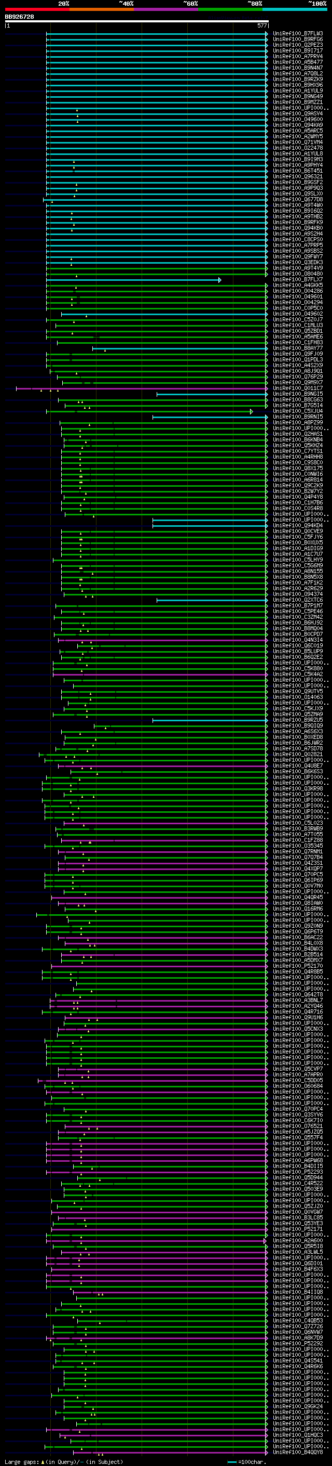Select label UniRef100_C7YTS1
This screenshot has width=332, height=1466.
point(298,451)
